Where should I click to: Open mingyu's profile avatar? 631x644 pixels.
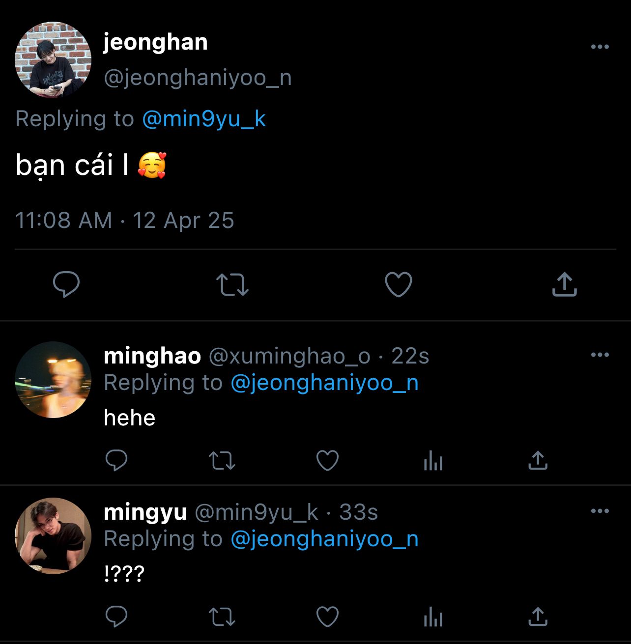[x=53, y=536]
